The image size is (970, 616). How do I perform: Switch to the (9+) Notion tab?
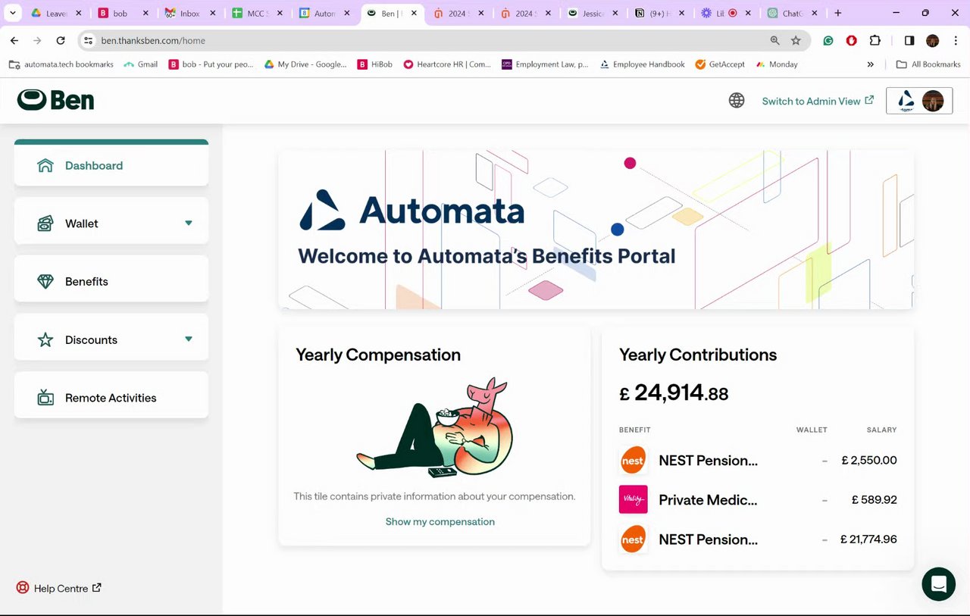click(x=659, y=14)
